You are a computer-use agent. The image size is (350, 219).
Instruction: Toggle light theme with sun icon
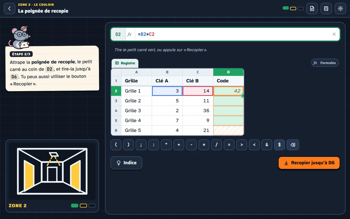point(340,8)
